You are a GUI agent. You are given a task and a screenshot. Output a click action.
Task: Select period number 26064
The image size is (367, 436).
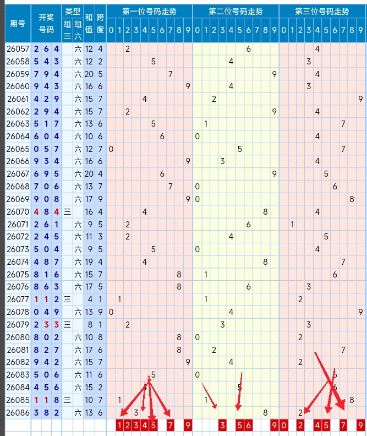(x=18, y=137)
